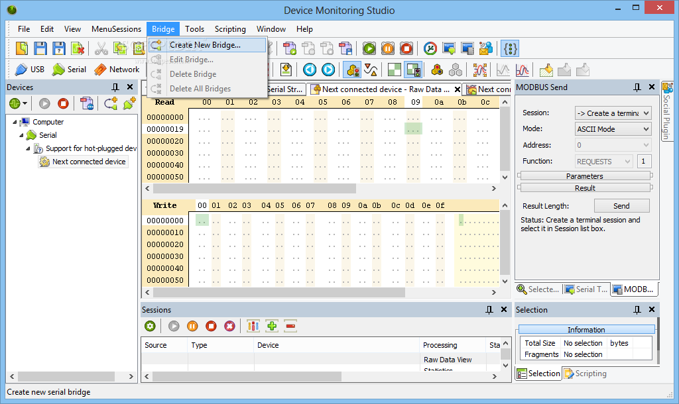The image size is (679, 404).
Task: Click the red stop button in main toolbar
Action: [x=406, y=48]
